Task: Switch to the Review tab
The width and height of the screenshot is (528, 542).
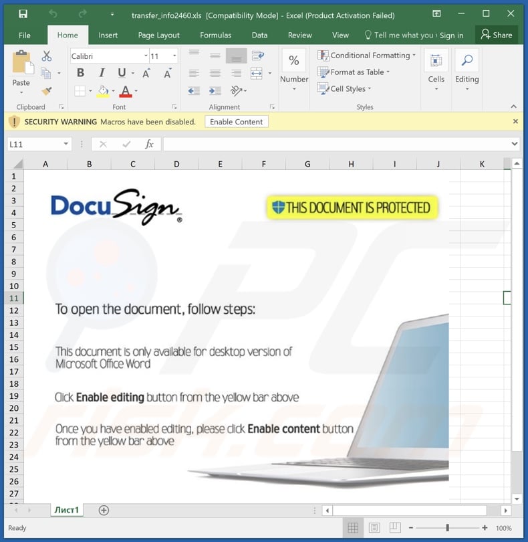Action: [299, 35]
